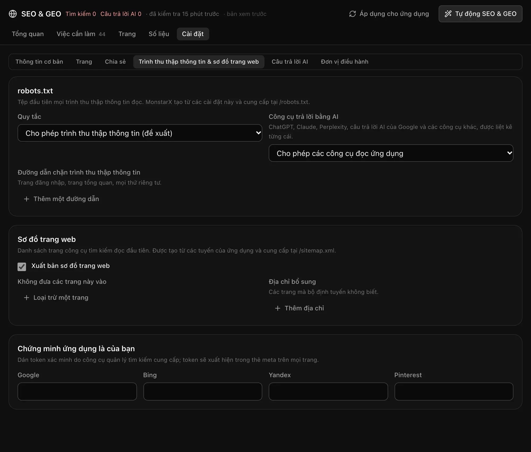Switch to the Chia sẻ sub-tab

pyautogui.click(x=115, y=62)
